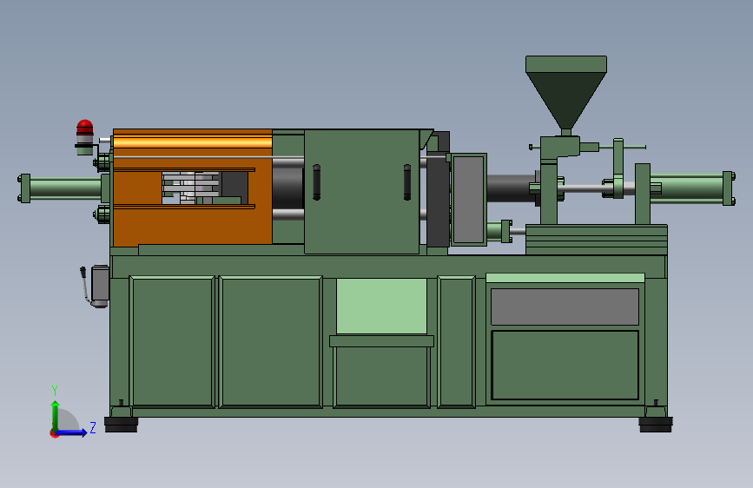Image resolution: width=753 pixels, height=488 pixels.
Task: Click the green Y axis arrow of the triad
Action: 56,415
